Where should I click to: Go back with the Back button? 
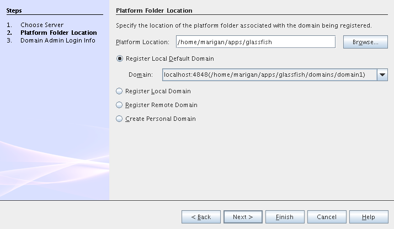201,217
